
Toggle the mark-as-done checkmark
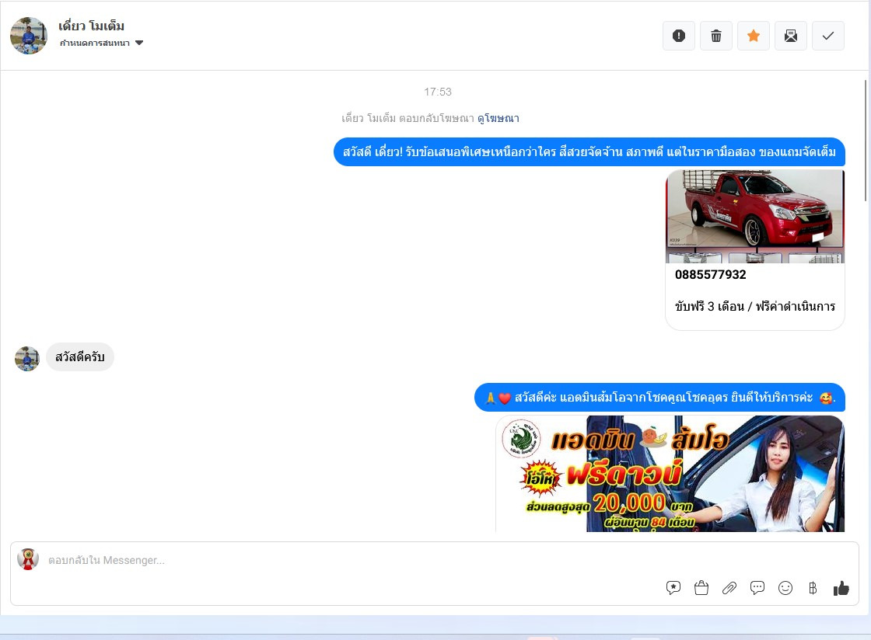coord(828,36)
